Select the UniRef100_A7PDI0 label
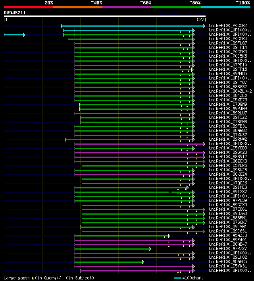The width and height of the screenshot is (254, 281). (228, 65)
